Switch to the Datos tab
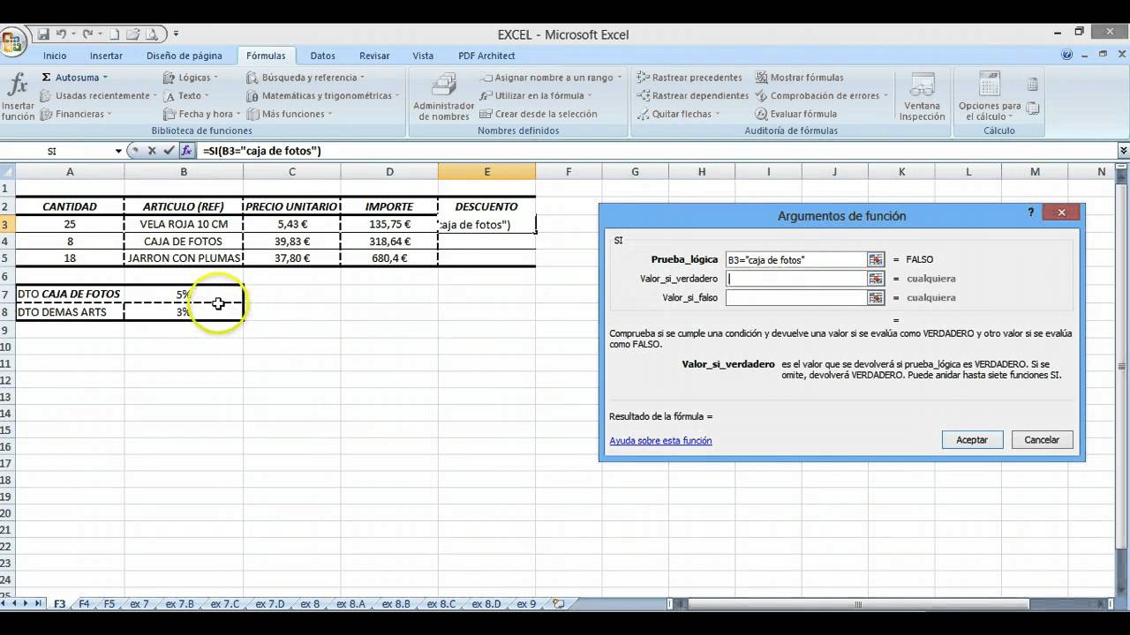 point(322,56)
